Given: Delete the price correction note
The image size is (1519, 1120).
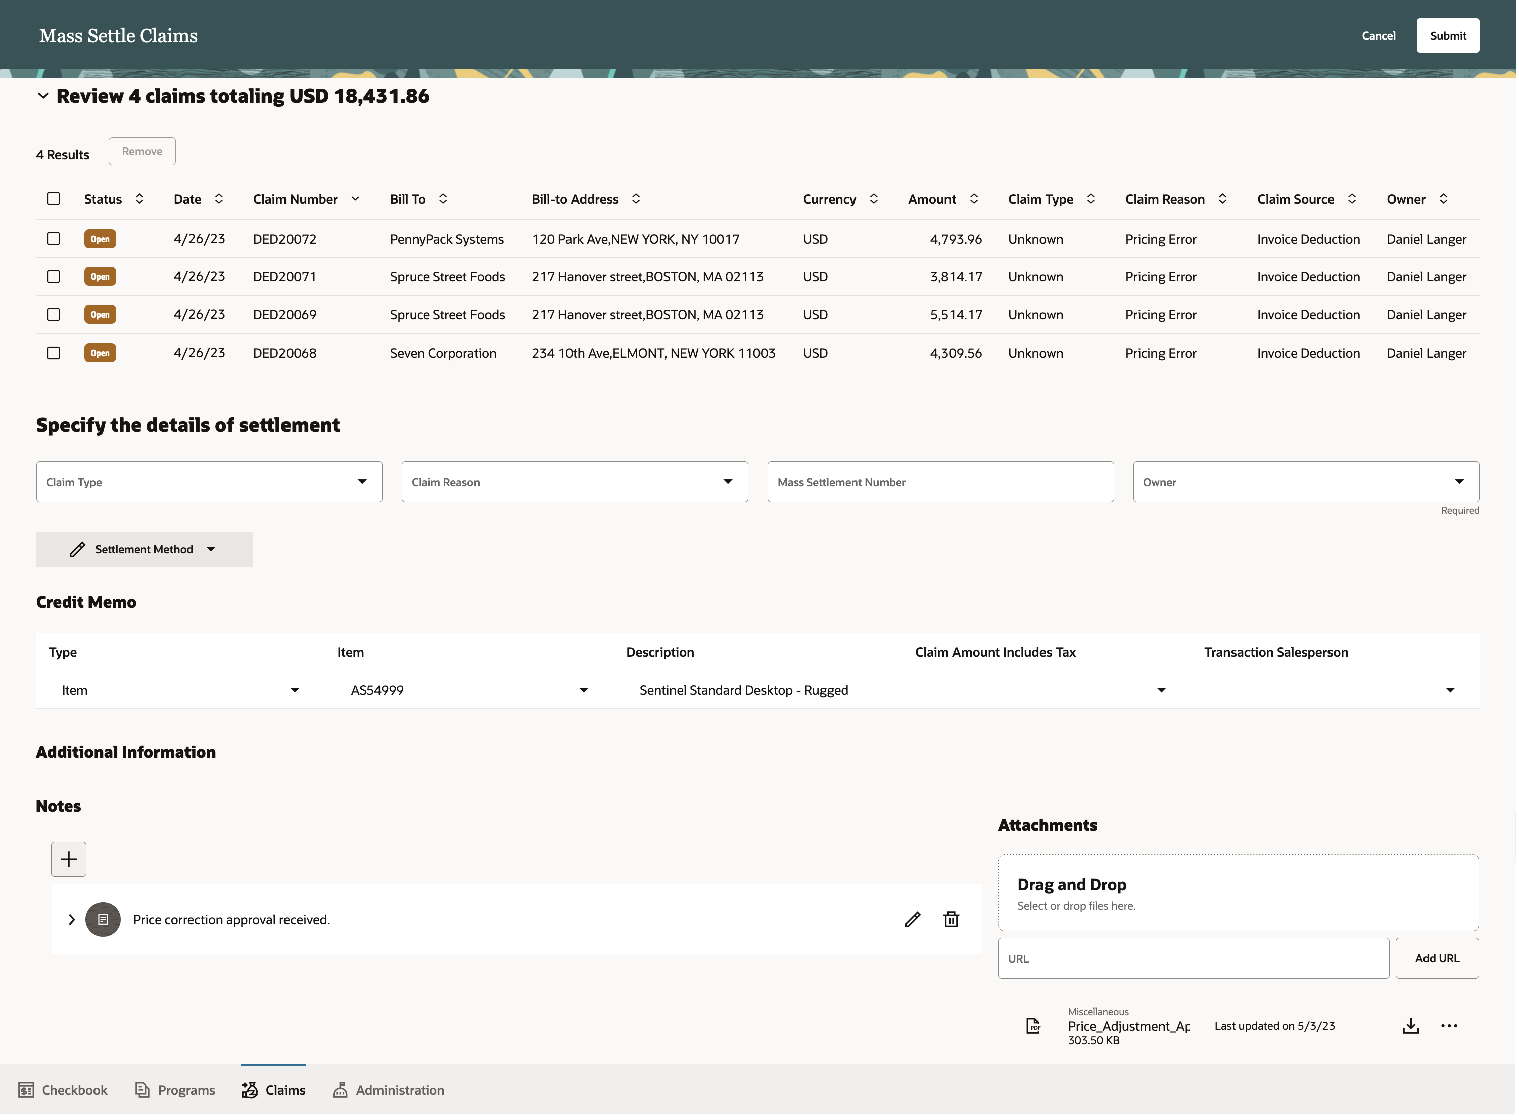Looking at the screenshot, I should (x=951, y=919).
